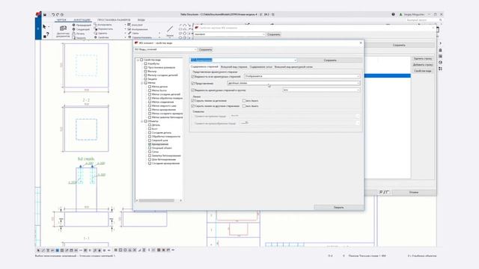The image size is (479, 269).
Task: Open the Внешний вид стержня tab
Action: (234, 67)
